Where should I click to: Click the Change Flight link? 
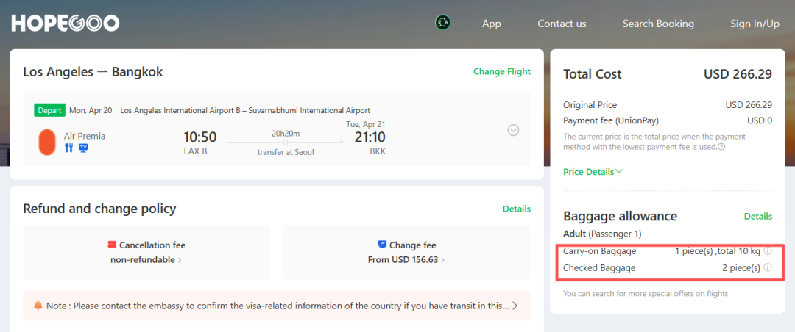point(501,72)
